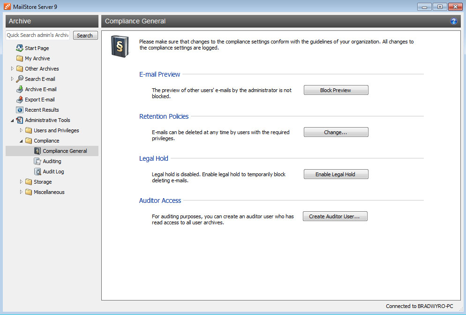Select My Archive in the sidebar
The image size is (466, 315).
point(37,58)
